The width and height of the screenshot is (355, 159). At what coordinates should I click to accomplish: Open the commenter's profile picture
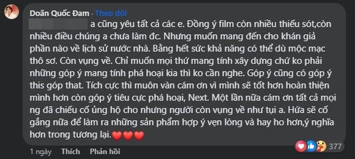[x=12, y=11]
